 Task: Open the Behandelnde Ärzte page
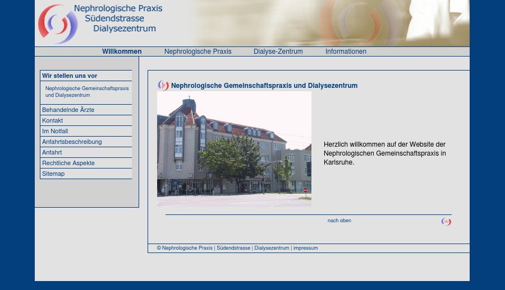coord(68,110)
